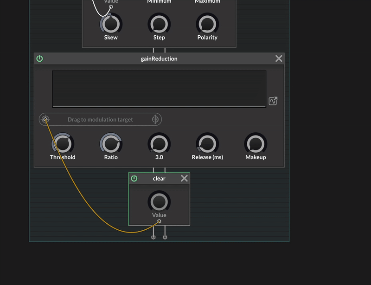
Task: Click the clear node Value knob
Action: 159,202
